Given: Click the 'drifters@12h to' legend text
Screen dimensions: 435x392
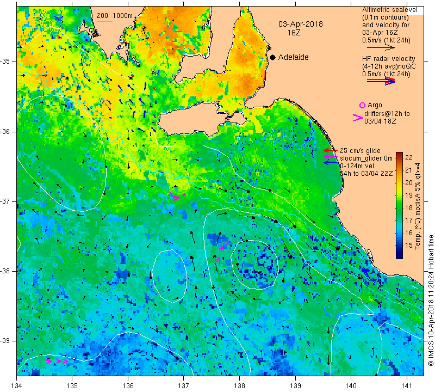Looking at the screenshot, I should click(x=387, y=114).
